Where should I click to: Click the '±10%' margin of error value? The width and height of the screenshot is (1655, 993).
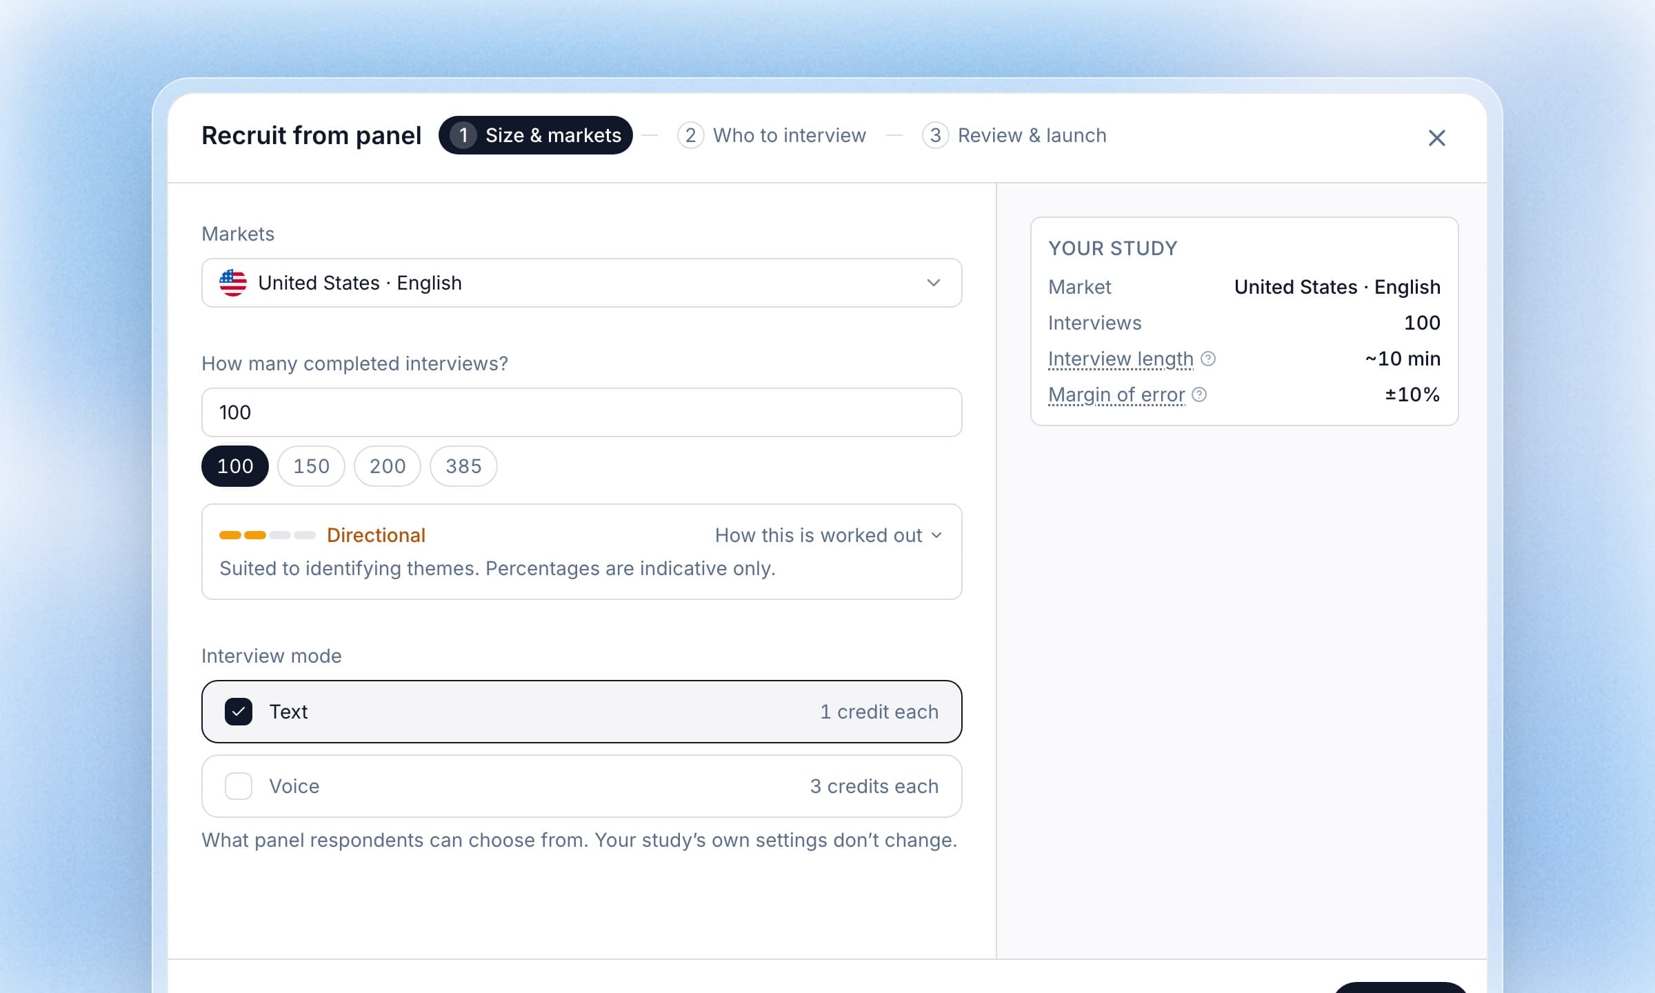pyautogui.click(x=1412, y=394)
